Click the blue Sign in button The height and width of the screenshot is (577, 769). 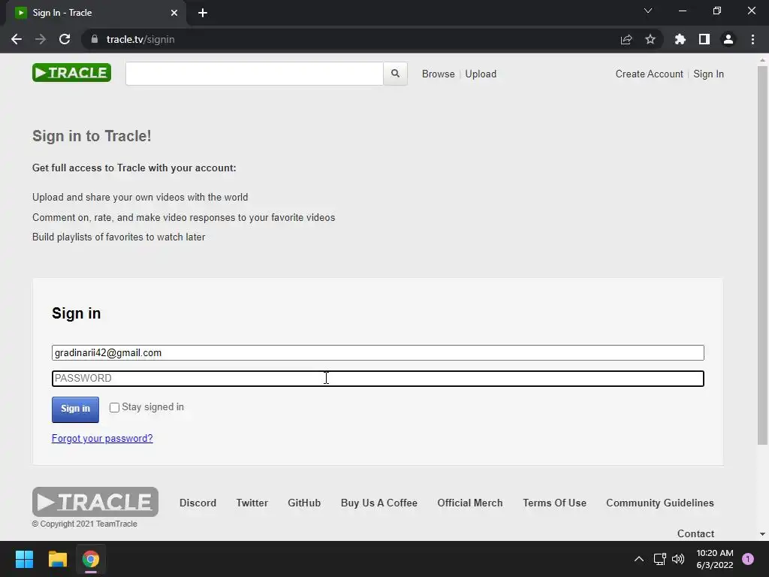pos(76,409)
